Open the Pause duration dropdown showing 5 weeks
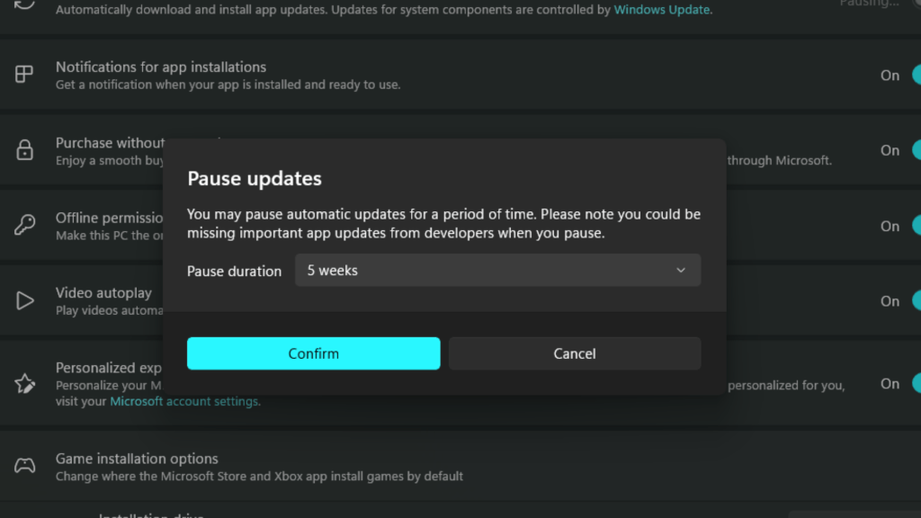 497,270
